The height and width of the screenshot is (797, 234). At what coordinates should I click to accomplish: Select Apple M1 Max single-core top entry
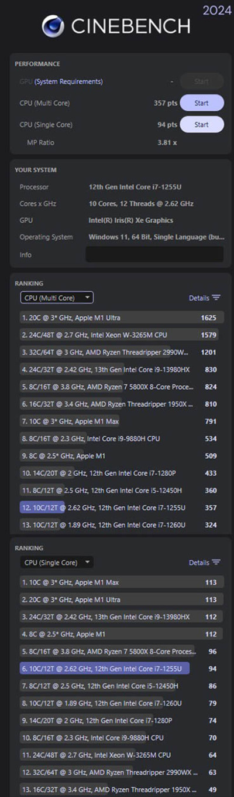[122, 583]
